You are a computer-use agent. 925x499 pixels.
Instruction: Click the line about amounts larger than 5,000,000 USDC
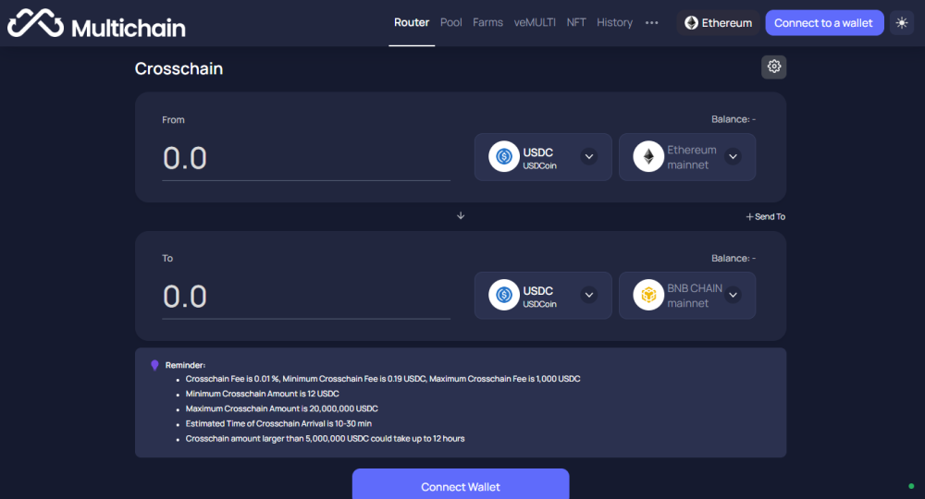(x=325, y=438)
